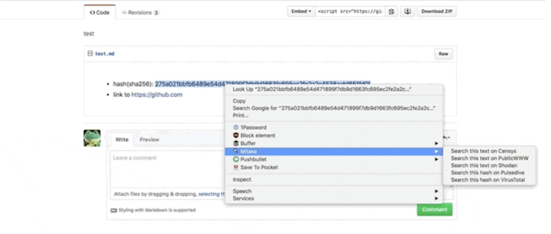Open the https://github.com link
This screenshot has height=234, width=551.
point(157,95)
